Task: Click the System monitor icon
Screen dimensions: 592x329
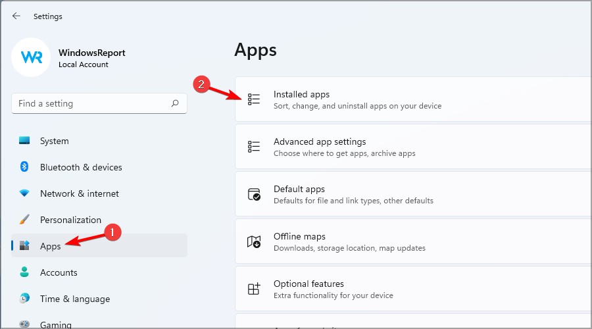Action: click(24, 141)
